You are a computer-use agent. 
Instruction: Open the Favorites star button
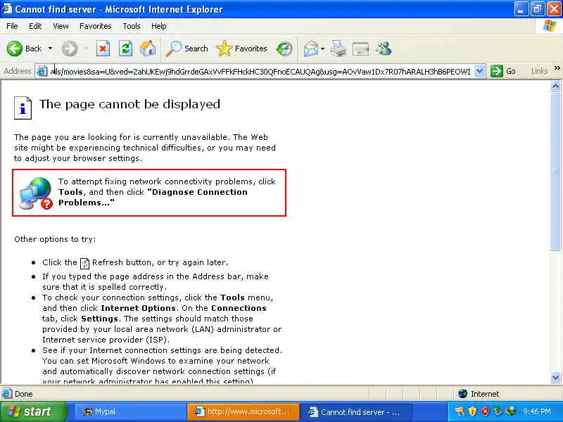pyautogui.click(x=241, y=49)
